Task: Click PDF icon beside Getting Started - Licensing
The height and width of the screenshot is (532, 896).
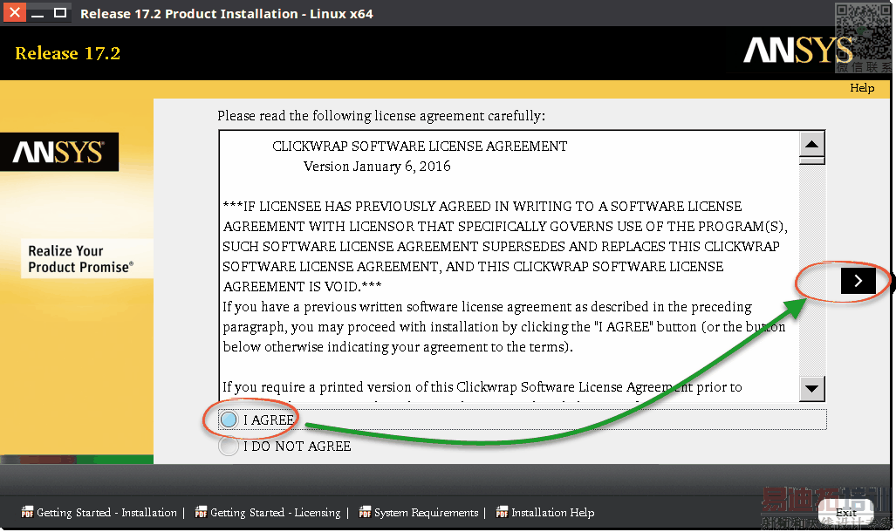Action: click(201, 512)
